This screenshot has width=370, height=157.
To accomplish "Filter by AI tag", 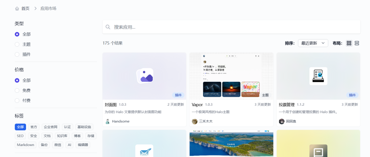I will tap(69, 145).
